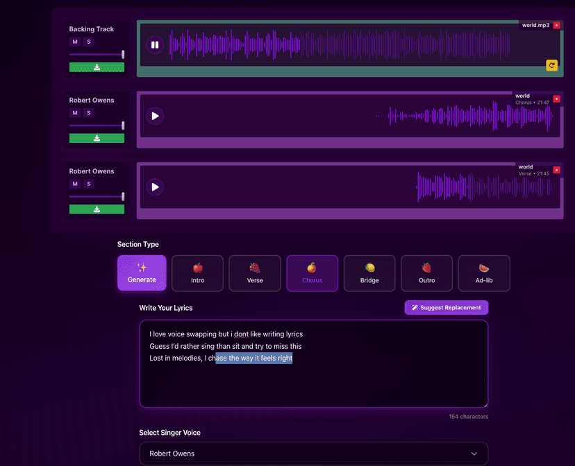Viewport: 575px width, 466px height.
Task: Select the banana Bridge section icon
Action: [x=369, y=268]
